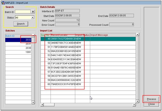Expand the Status dropdown showing All
162x111 pixels.
(33, 17)
